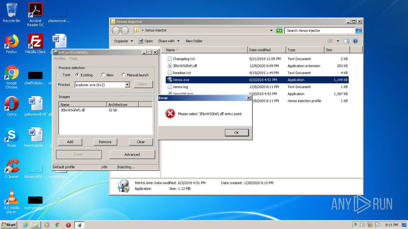This screenshot has height=229, width=408.
Task: Click the volume icon in system tray
Action: pyautogui.click(x=362, y=225)
